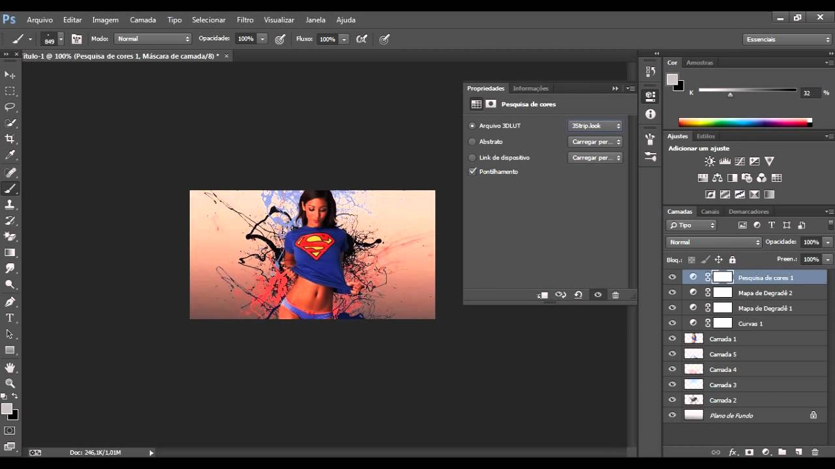Open the Essenciais workspace dropdown
The width and height of the screenshot is (835, 469).
point(787,39)
